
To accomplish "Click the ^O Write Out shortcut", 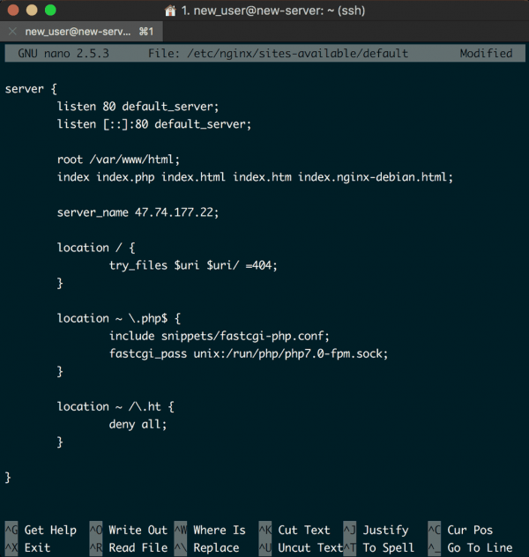I will pos(128,530).
